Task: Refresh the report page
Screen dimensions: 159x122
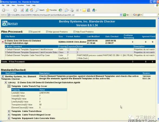Action: [x=27, y=10]
